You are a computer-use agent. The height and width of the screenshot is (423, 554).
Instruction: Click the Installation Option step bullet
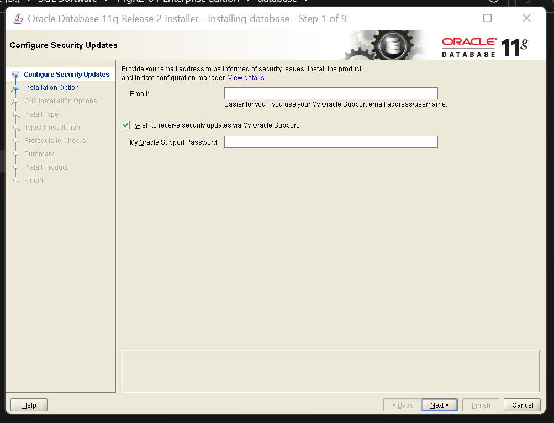tap(15, 88)
